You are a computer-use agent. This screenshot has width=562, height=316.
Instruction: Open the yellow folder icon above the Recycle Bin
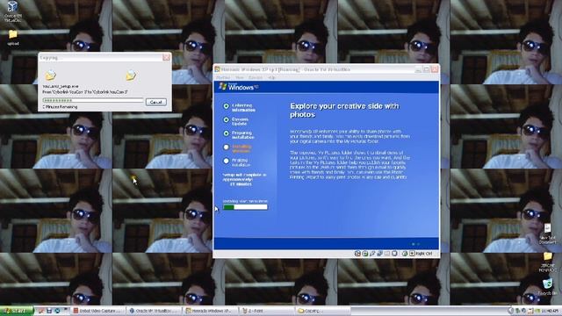pyautogui.click(x=548, y=262)
